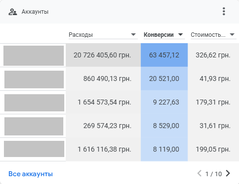Select the Расходы column header
The height and width of the screenshot is (184, 239).
click(x=80, y=35)
